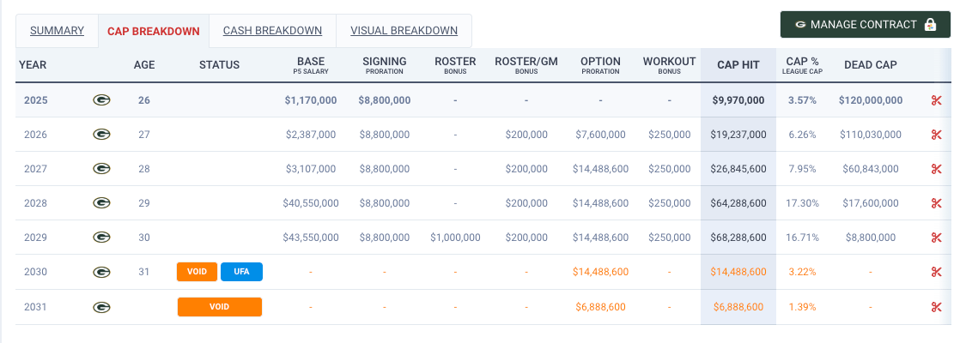960x343 pixels.
Task: Click the Packers logo in the 2031 row
Action: 101,306
